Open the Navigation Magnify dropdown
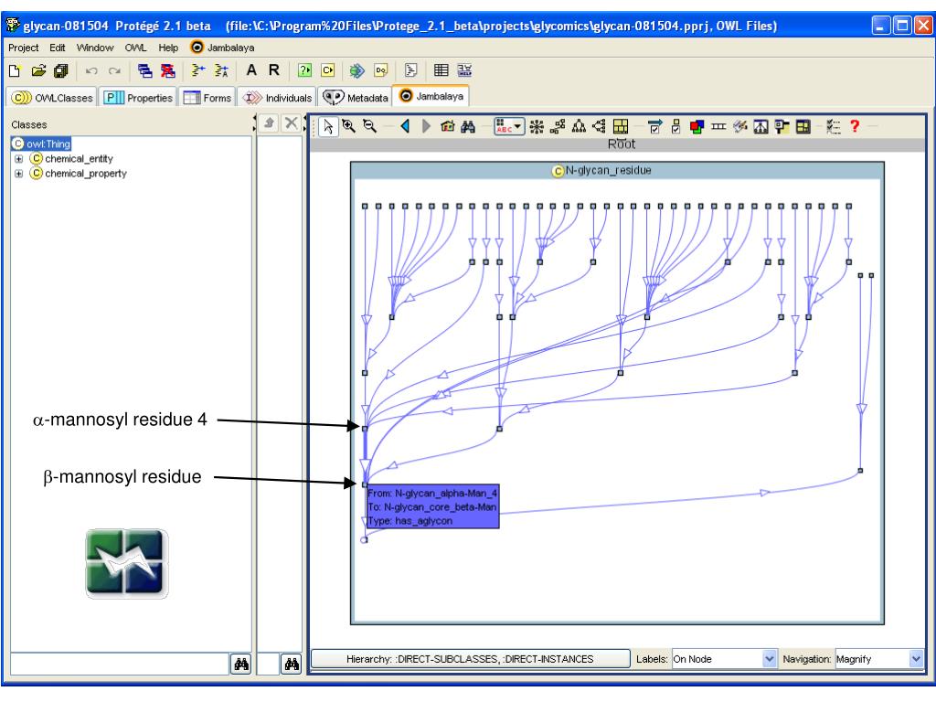The image size is (936, 702). click(878, 659)
